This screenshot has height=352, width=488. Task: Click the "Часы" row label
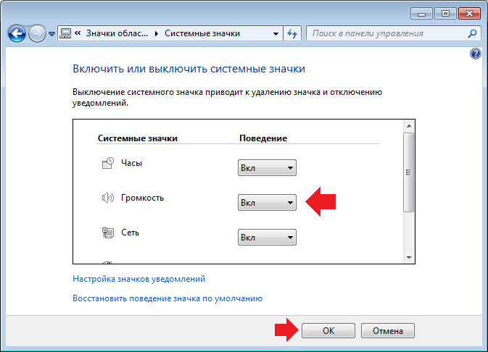click(132, 163)
